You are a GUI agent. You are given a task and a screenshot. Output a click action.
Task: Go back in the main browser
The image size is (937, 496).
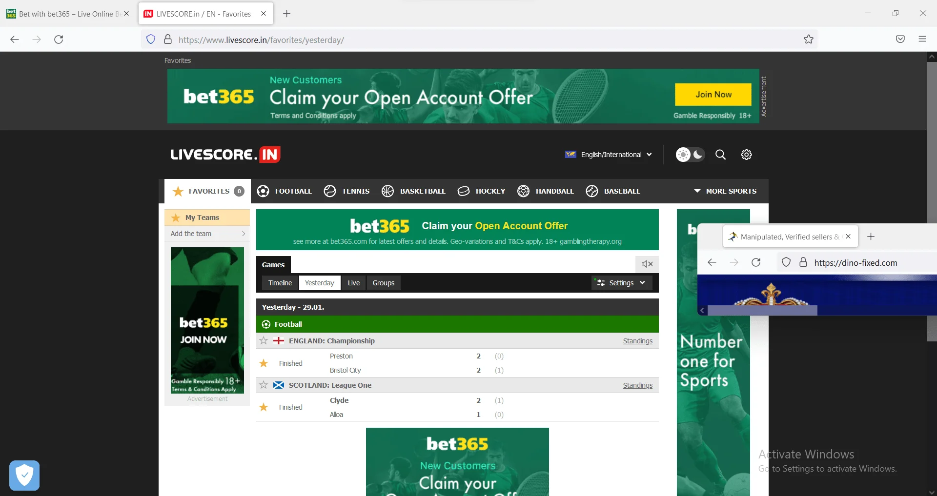coord(15,40)
